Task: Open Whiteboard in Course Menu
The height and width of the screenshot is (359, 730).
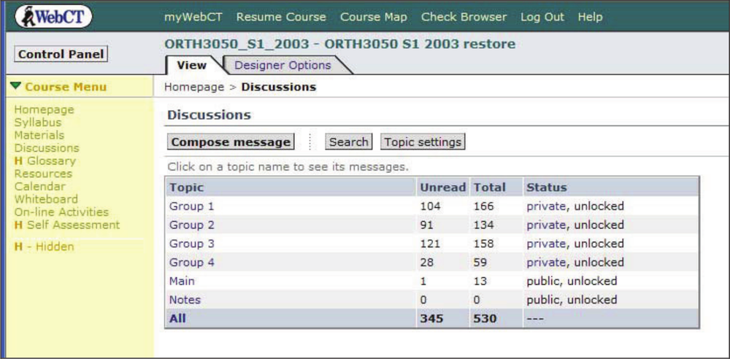Action: [46, 199]
